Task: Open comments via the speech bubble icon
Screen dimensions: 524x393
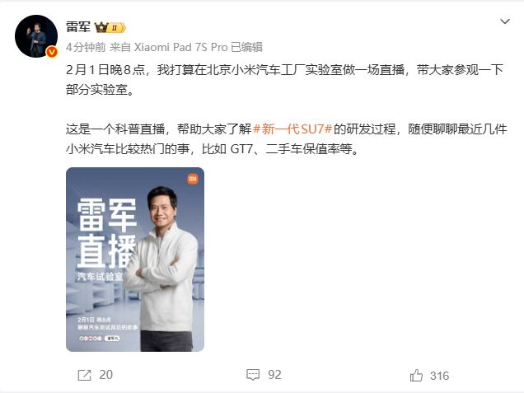Action: 253,375
